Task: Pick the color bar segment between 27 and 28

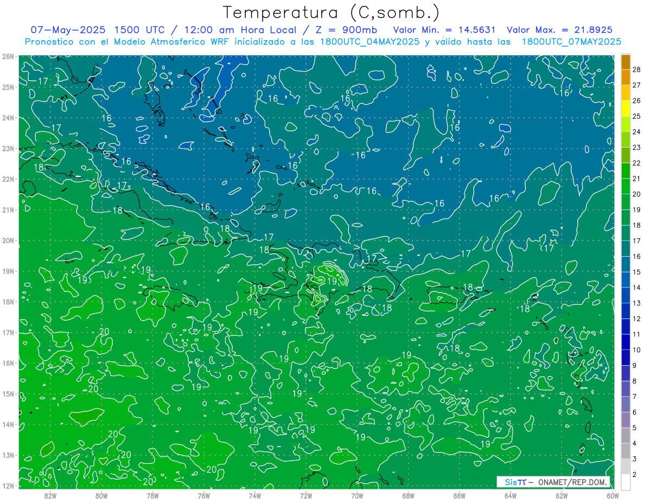Action: [x=626, y=77]
